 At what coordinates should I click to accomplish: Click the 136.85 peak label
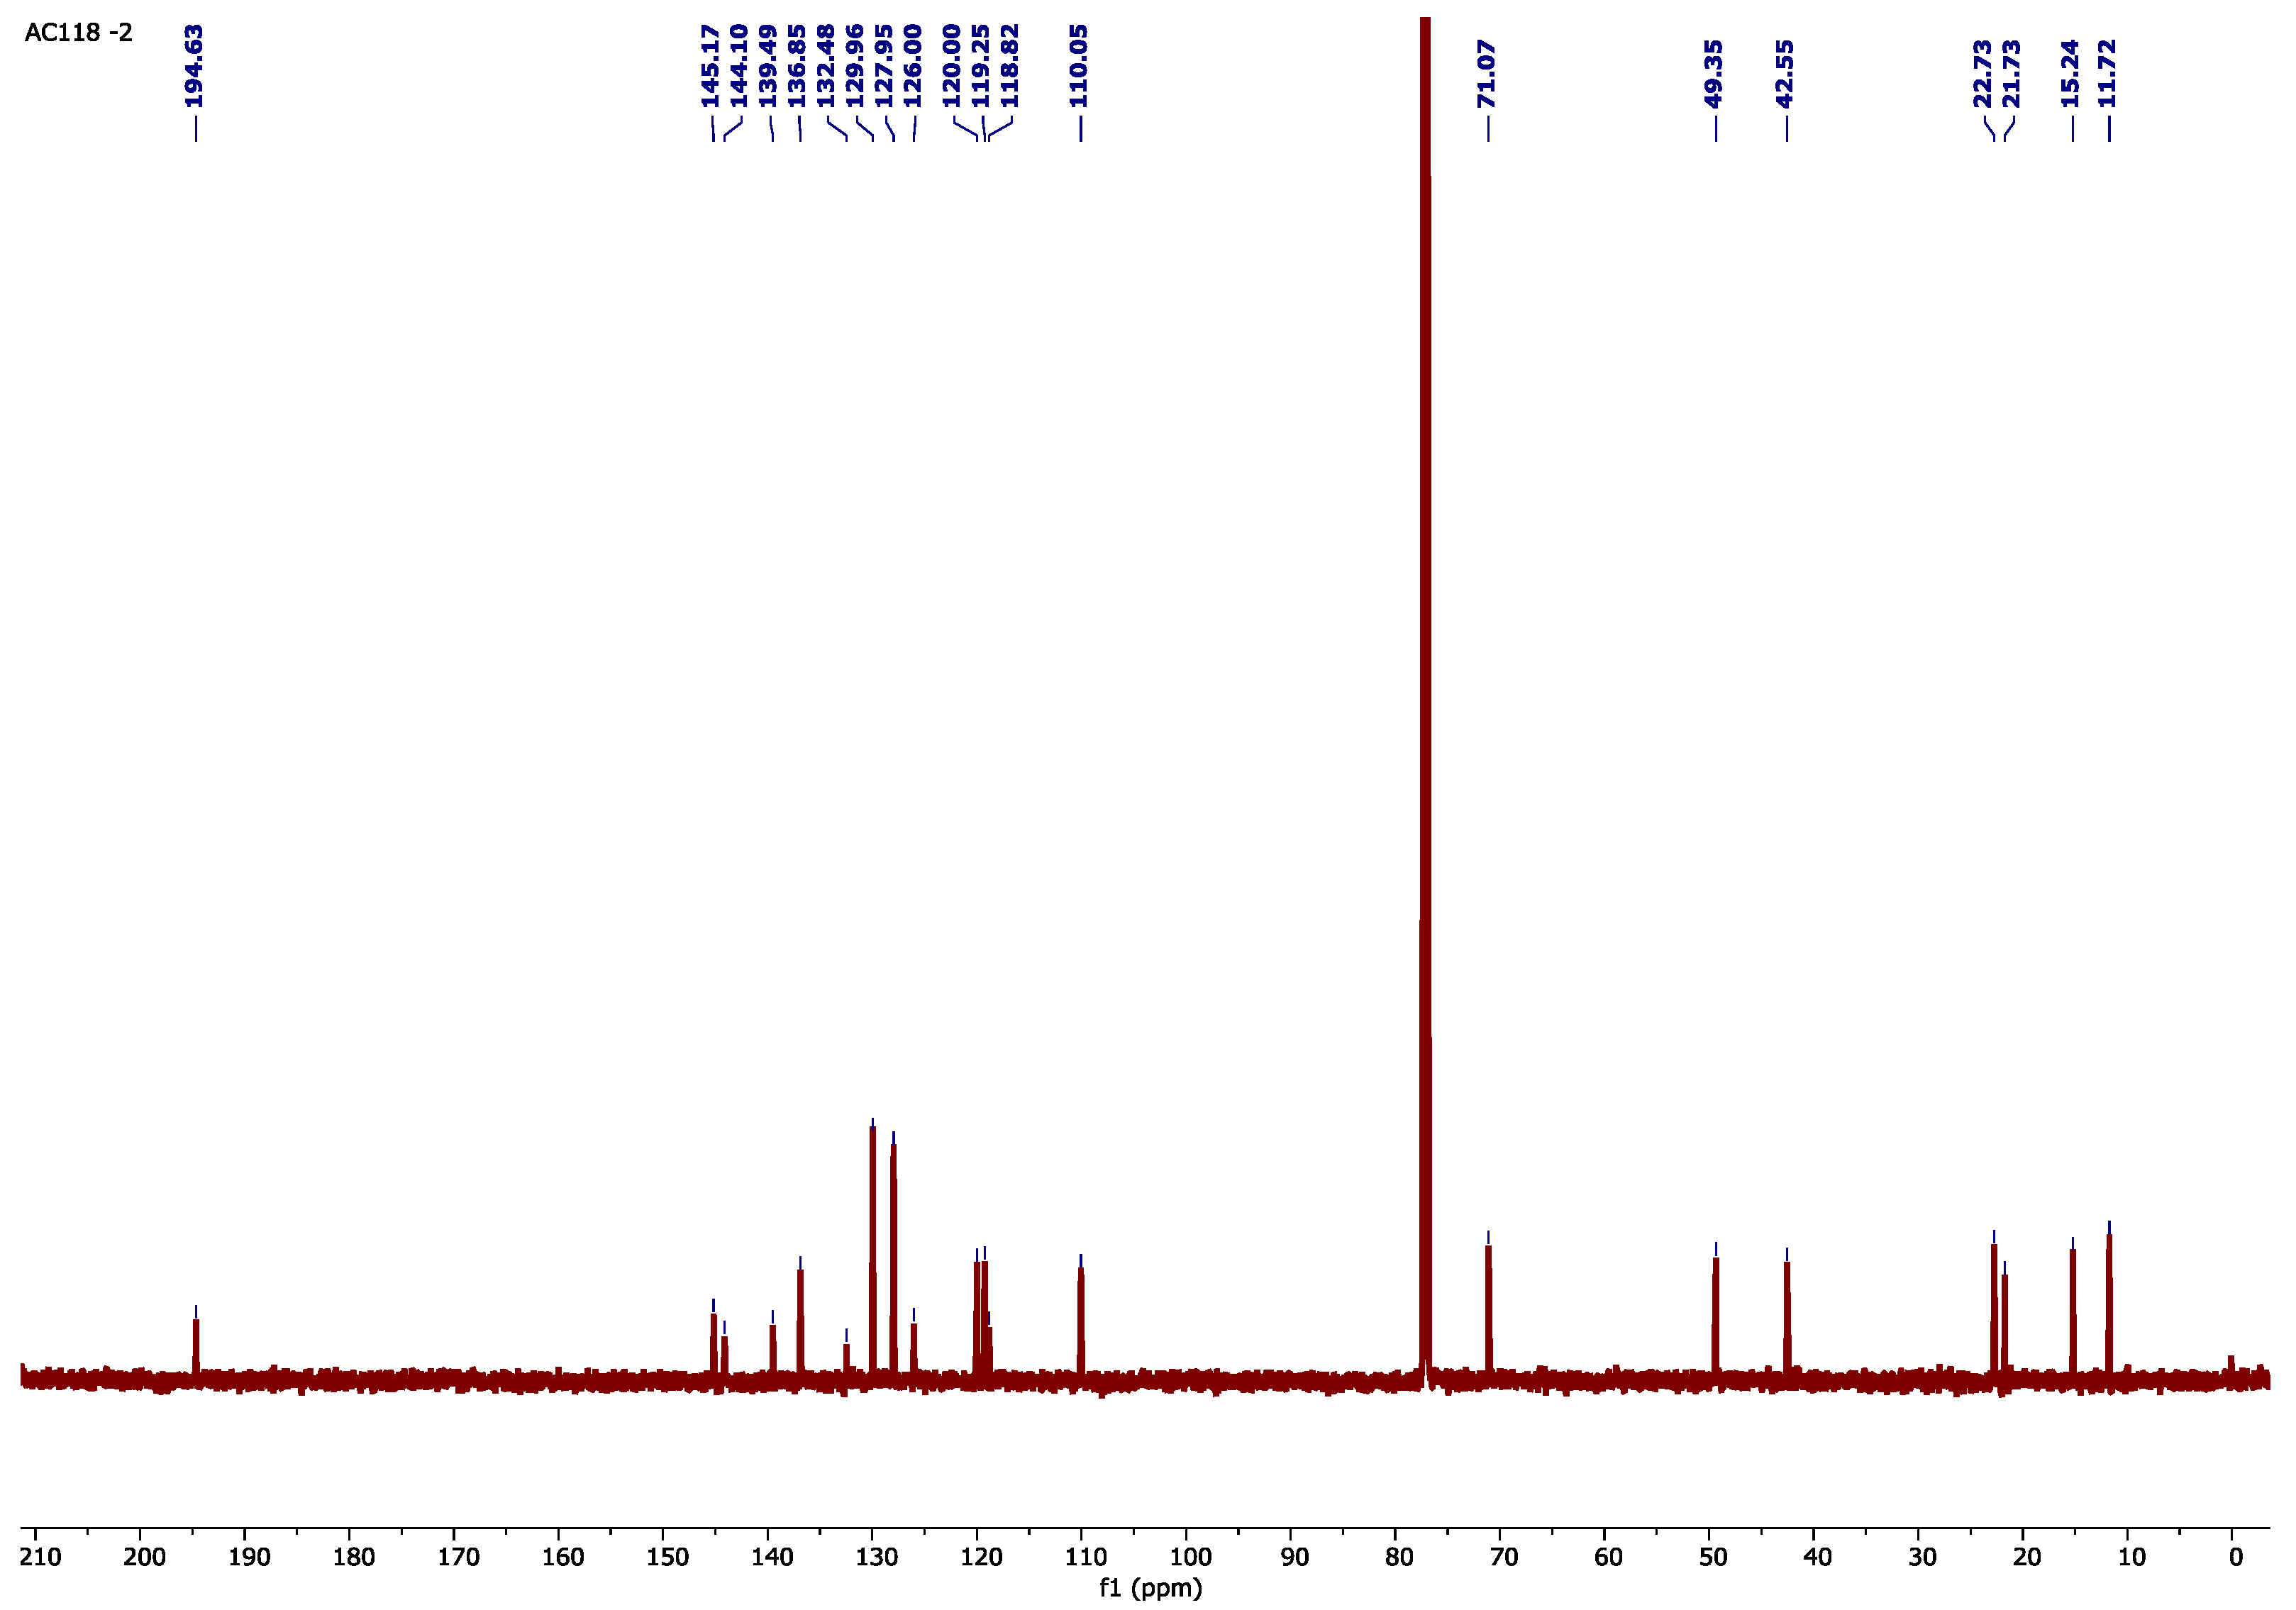[x=798, y=67]
